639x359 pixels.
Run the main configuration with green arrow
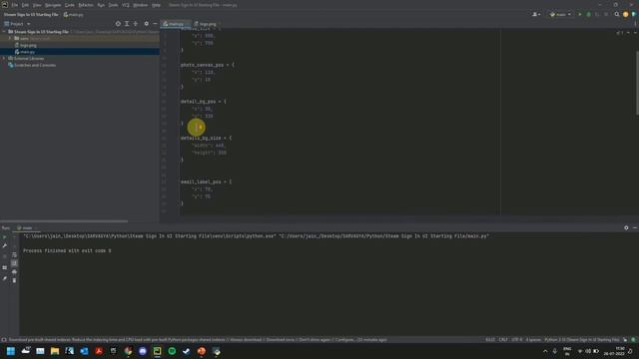coord(580,15)
